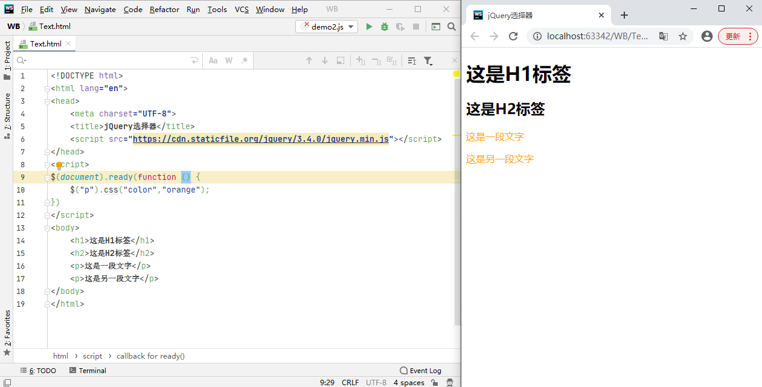Open the Terminal tool window

tap(88, 371)
